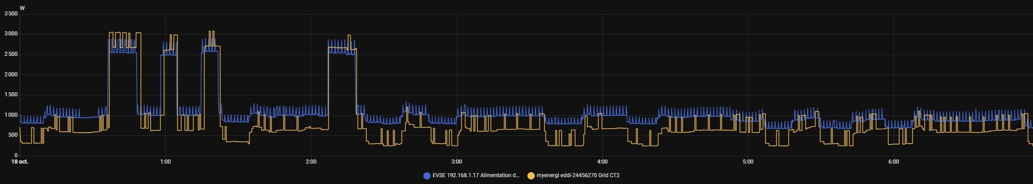Click the W unit label above Y axis
The height and width of the screenshot is (184, 1033).
pos(22,8)
